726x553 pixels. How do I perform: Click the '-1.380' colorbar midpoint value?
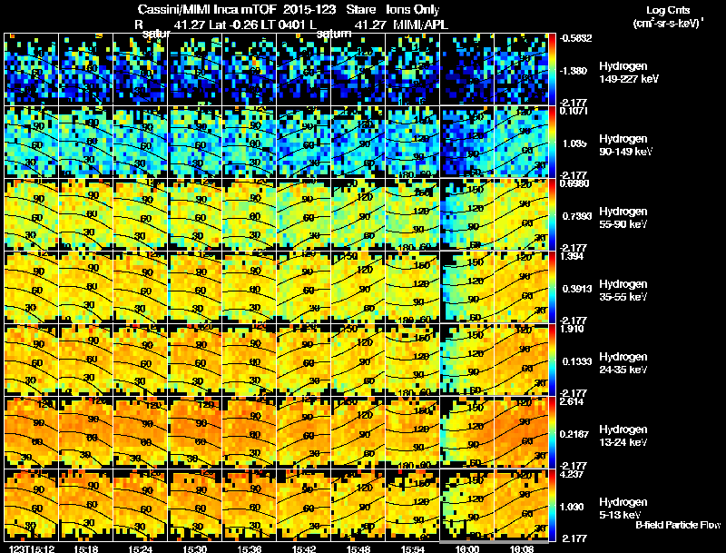coord(574,71)
